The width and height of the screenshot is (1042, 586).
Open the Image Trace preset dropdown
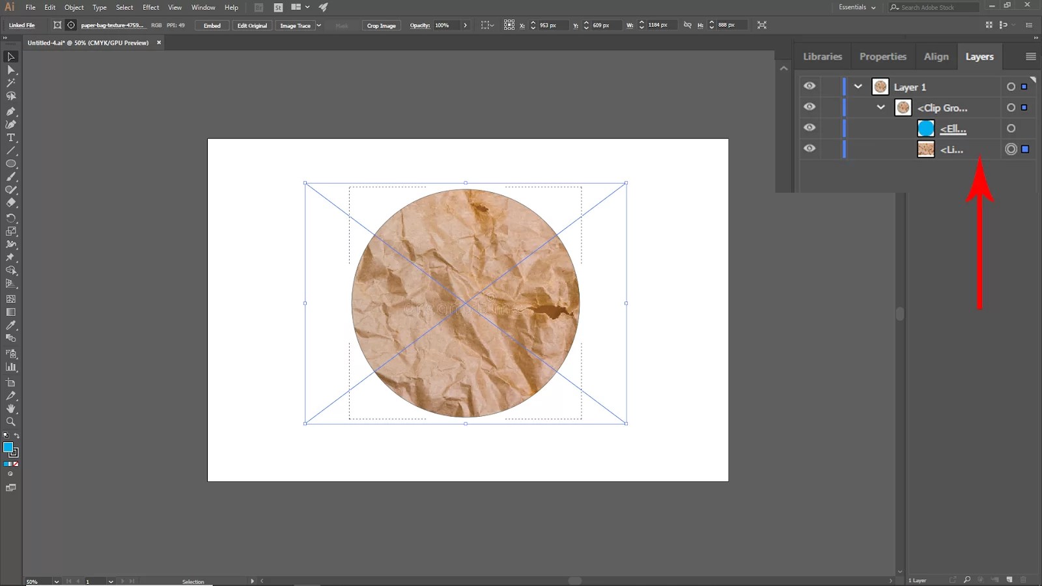[x=318, y=25]
